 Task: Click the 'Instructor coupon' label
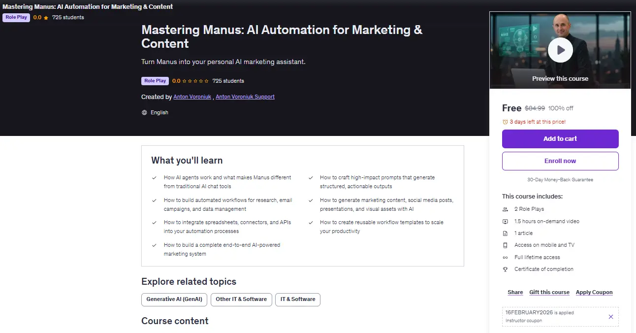tap(524, 321)
